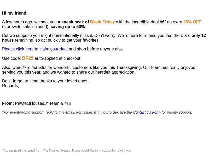Click the 'Regards,' sign-off line
Viewport: 209px width, 156px height.
(10, 86)
